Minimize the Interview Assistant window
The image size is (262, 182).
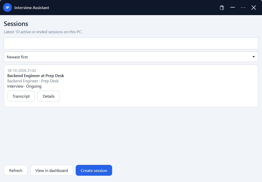[232, 8]
